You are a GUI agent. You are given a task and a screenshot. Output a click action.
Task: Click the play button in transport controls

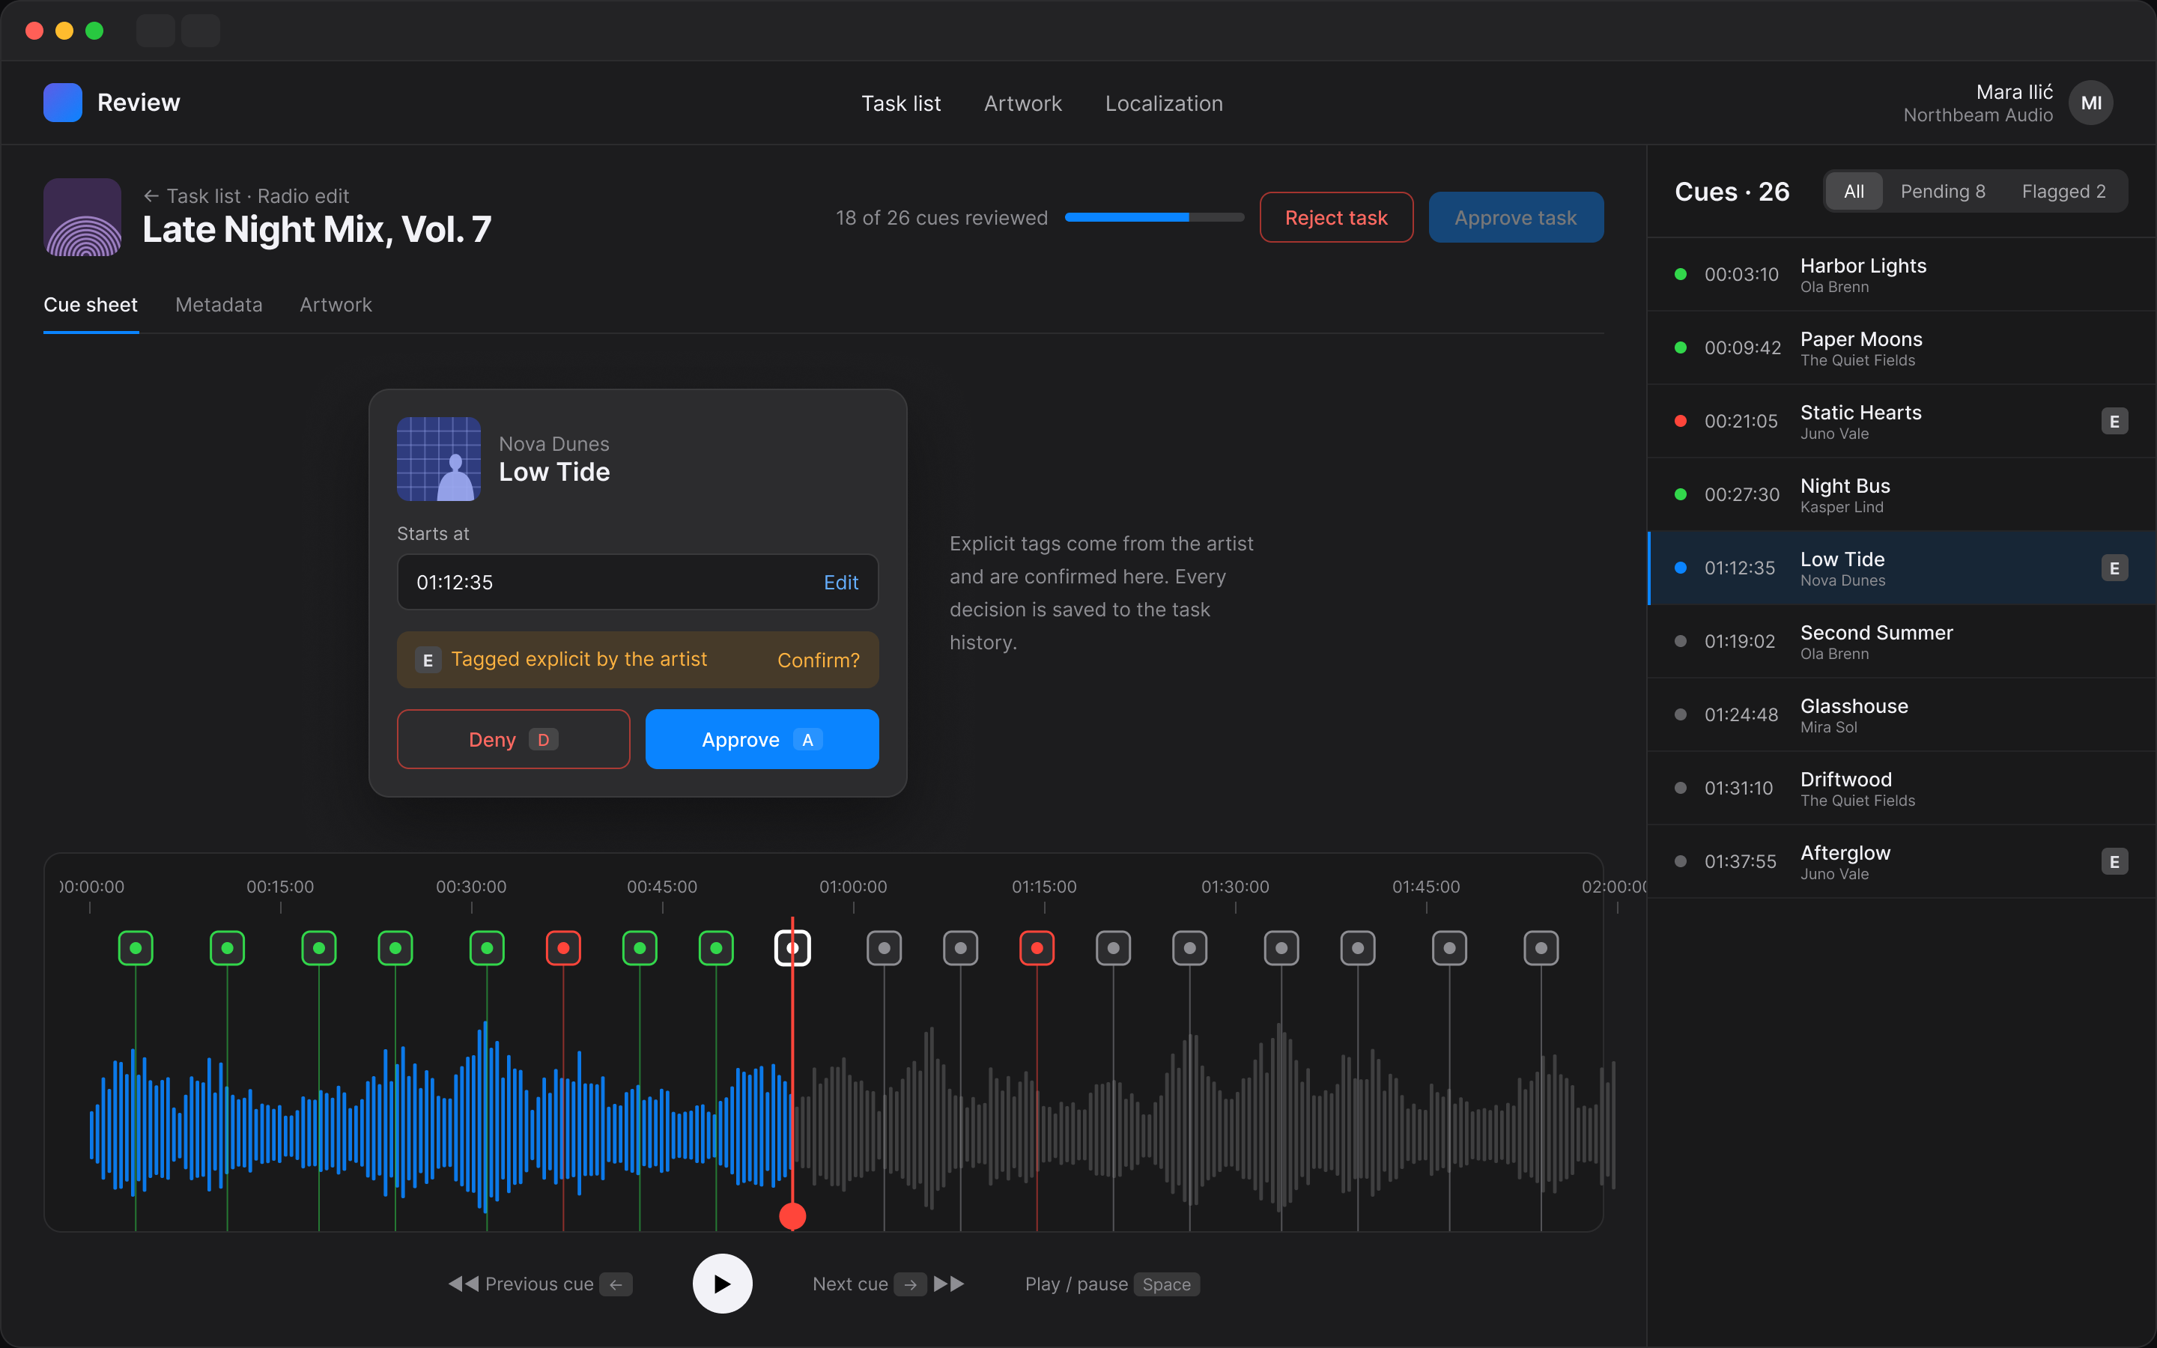point(722,1284)
